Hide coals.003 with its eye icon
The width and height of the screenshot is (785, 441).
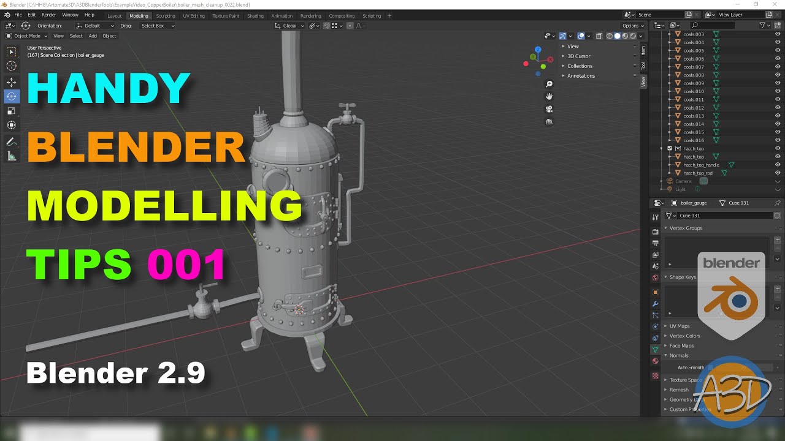[x=778, y=34]
